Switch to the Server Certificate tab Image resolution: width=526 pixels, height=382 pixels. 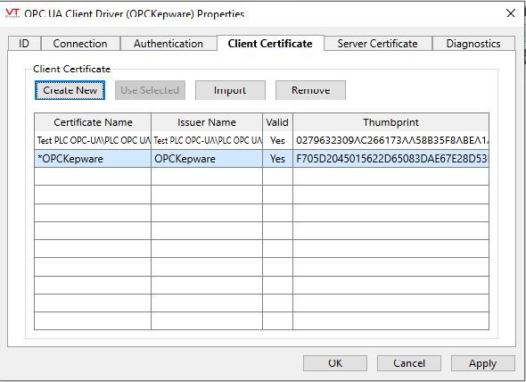pyautogui.click(x=378, y=44)
